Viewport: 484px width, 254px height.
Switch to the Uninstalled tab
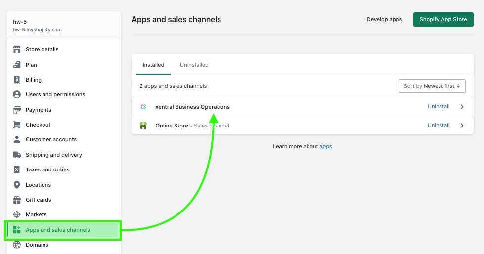194,65
